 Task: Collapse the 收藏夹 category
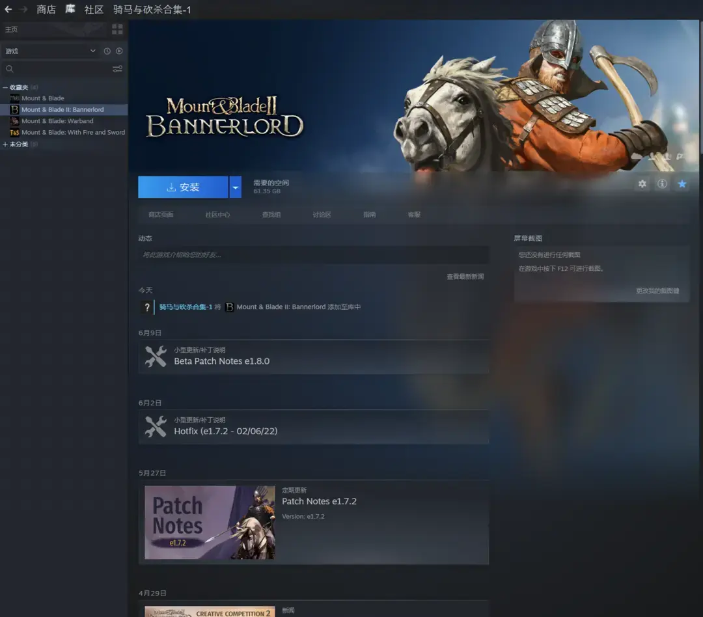5,87
